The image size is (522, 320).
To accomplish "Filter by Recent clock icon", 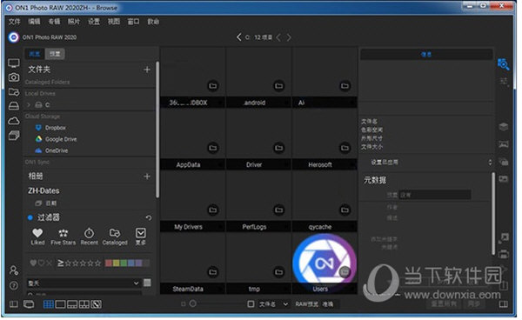I will (x=90, y=237).
